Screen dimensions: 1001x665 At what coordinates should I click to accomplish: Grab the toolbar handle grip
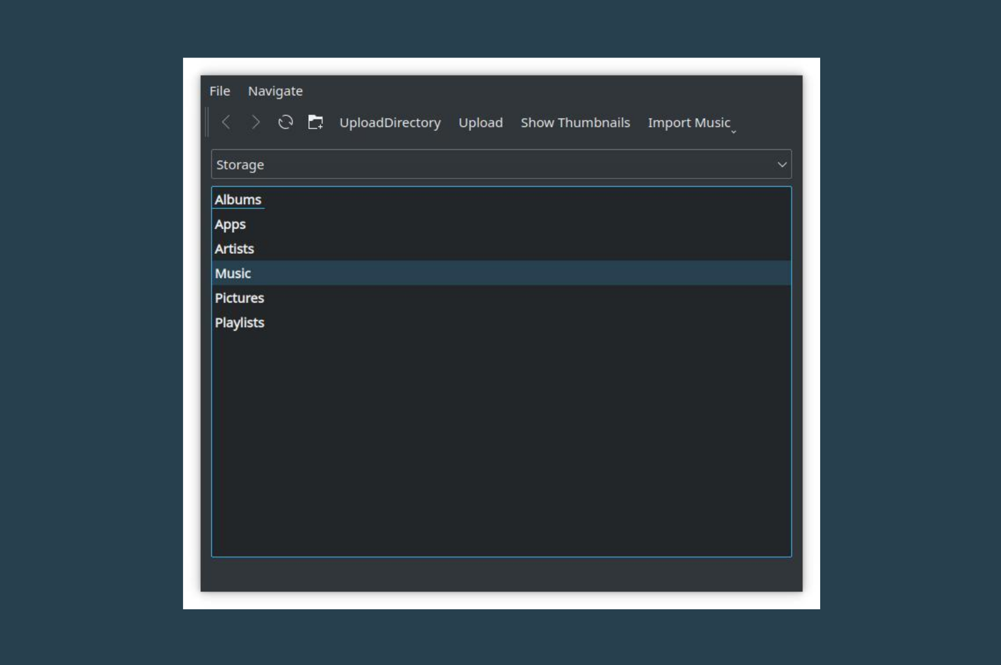(x=207, y=122)
